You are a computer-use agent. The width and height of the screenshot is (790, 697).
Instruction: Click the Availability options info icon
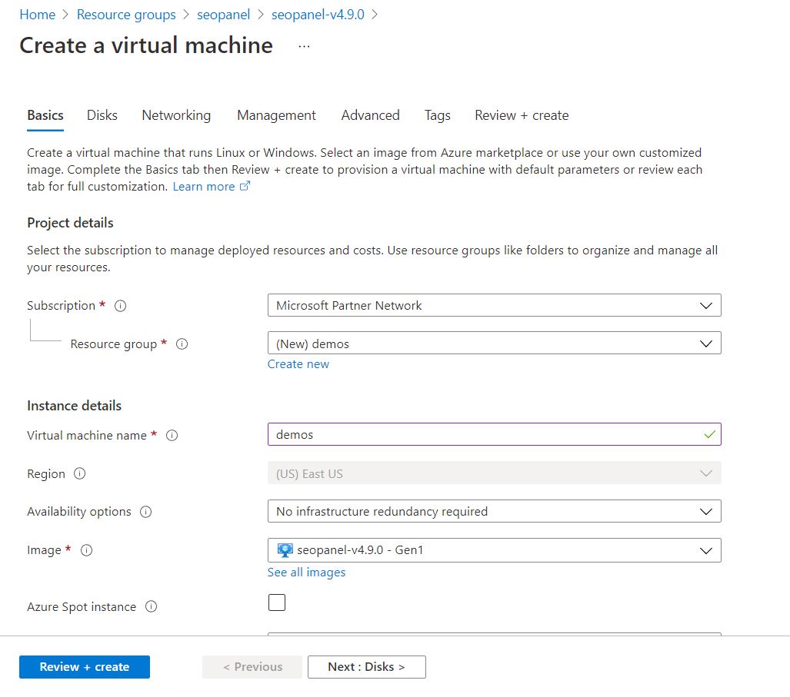146,512
